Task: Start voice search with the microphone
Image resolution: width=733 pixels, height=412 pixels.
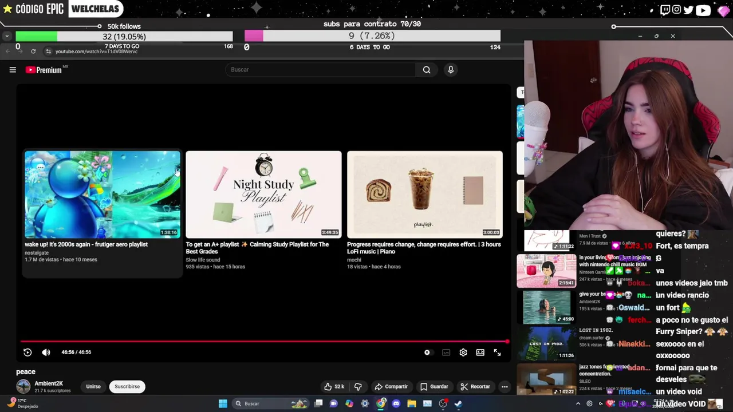Action: (451, 70)
